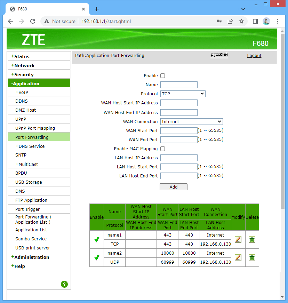Focus LAN Host Start Port field
The height and width of the screenshot is (303, 288).
(179, 167)
